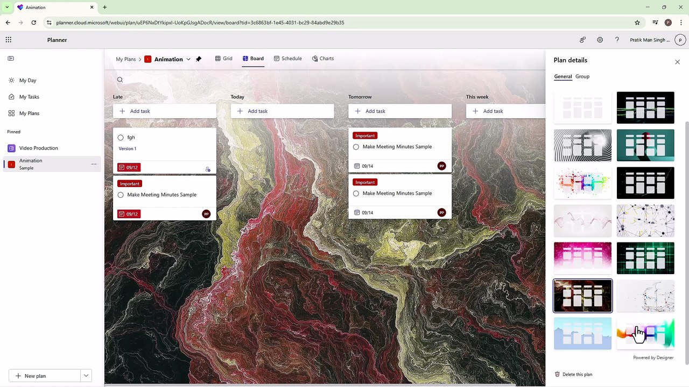Open the New plan dropdown arrow
The height and width of the screenshot is (387, 689).
86,376
